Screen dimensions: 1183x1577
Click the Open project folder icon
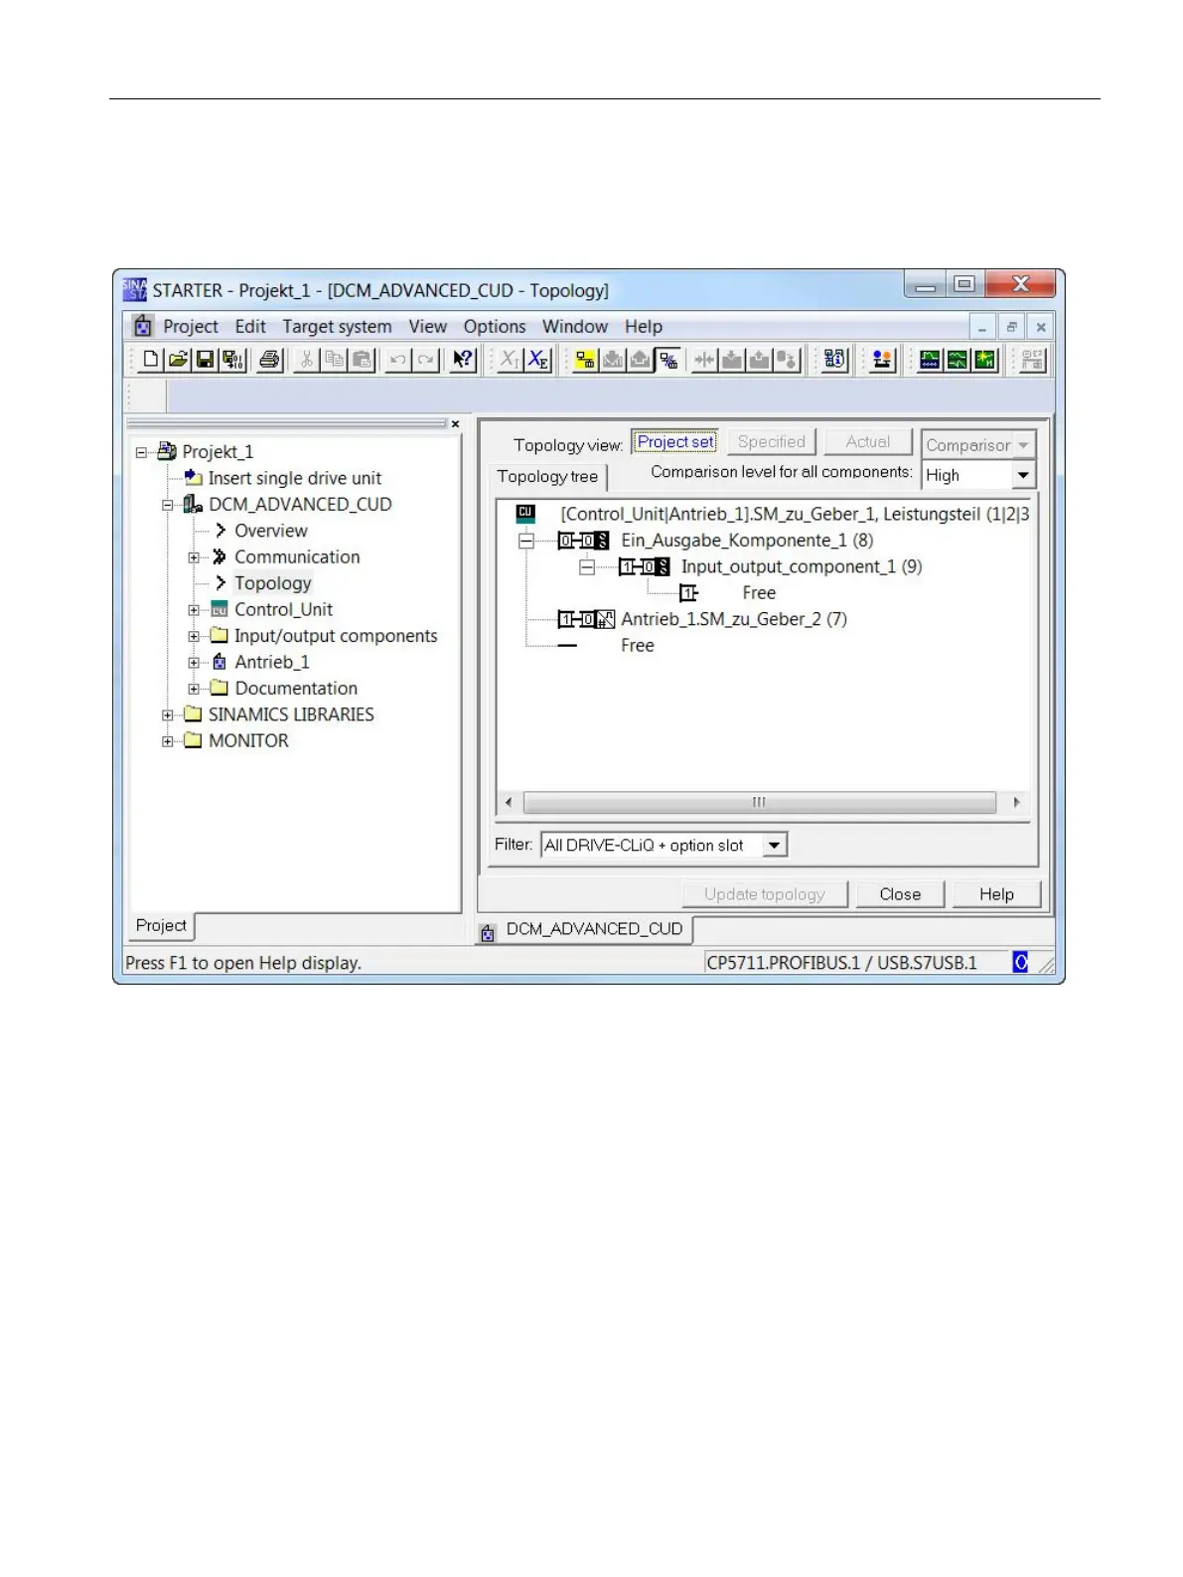click(178, 360)
